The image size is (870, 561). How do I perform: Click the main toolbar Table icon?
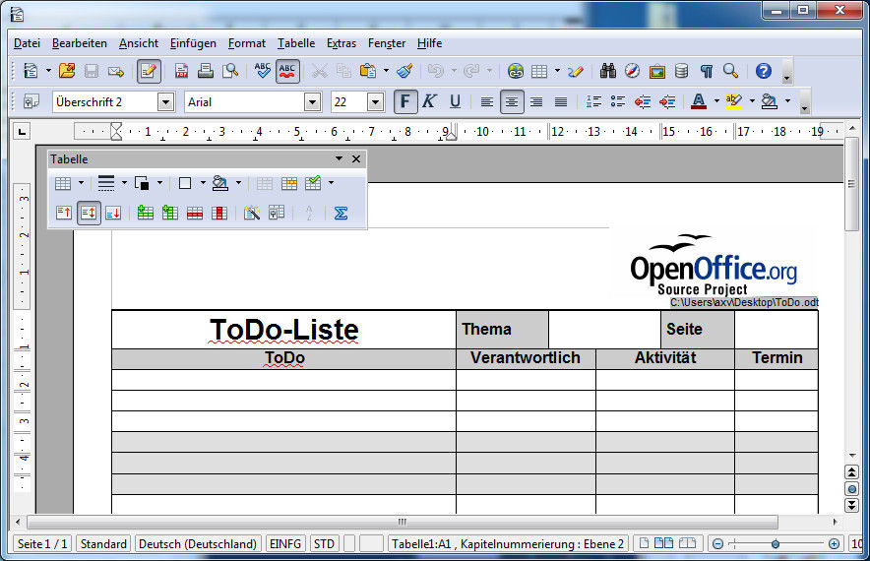[x=539, y=71]
